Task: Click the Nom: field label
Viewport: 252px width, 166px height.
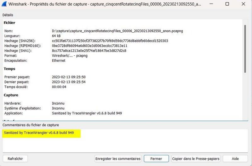Action: 9,31
